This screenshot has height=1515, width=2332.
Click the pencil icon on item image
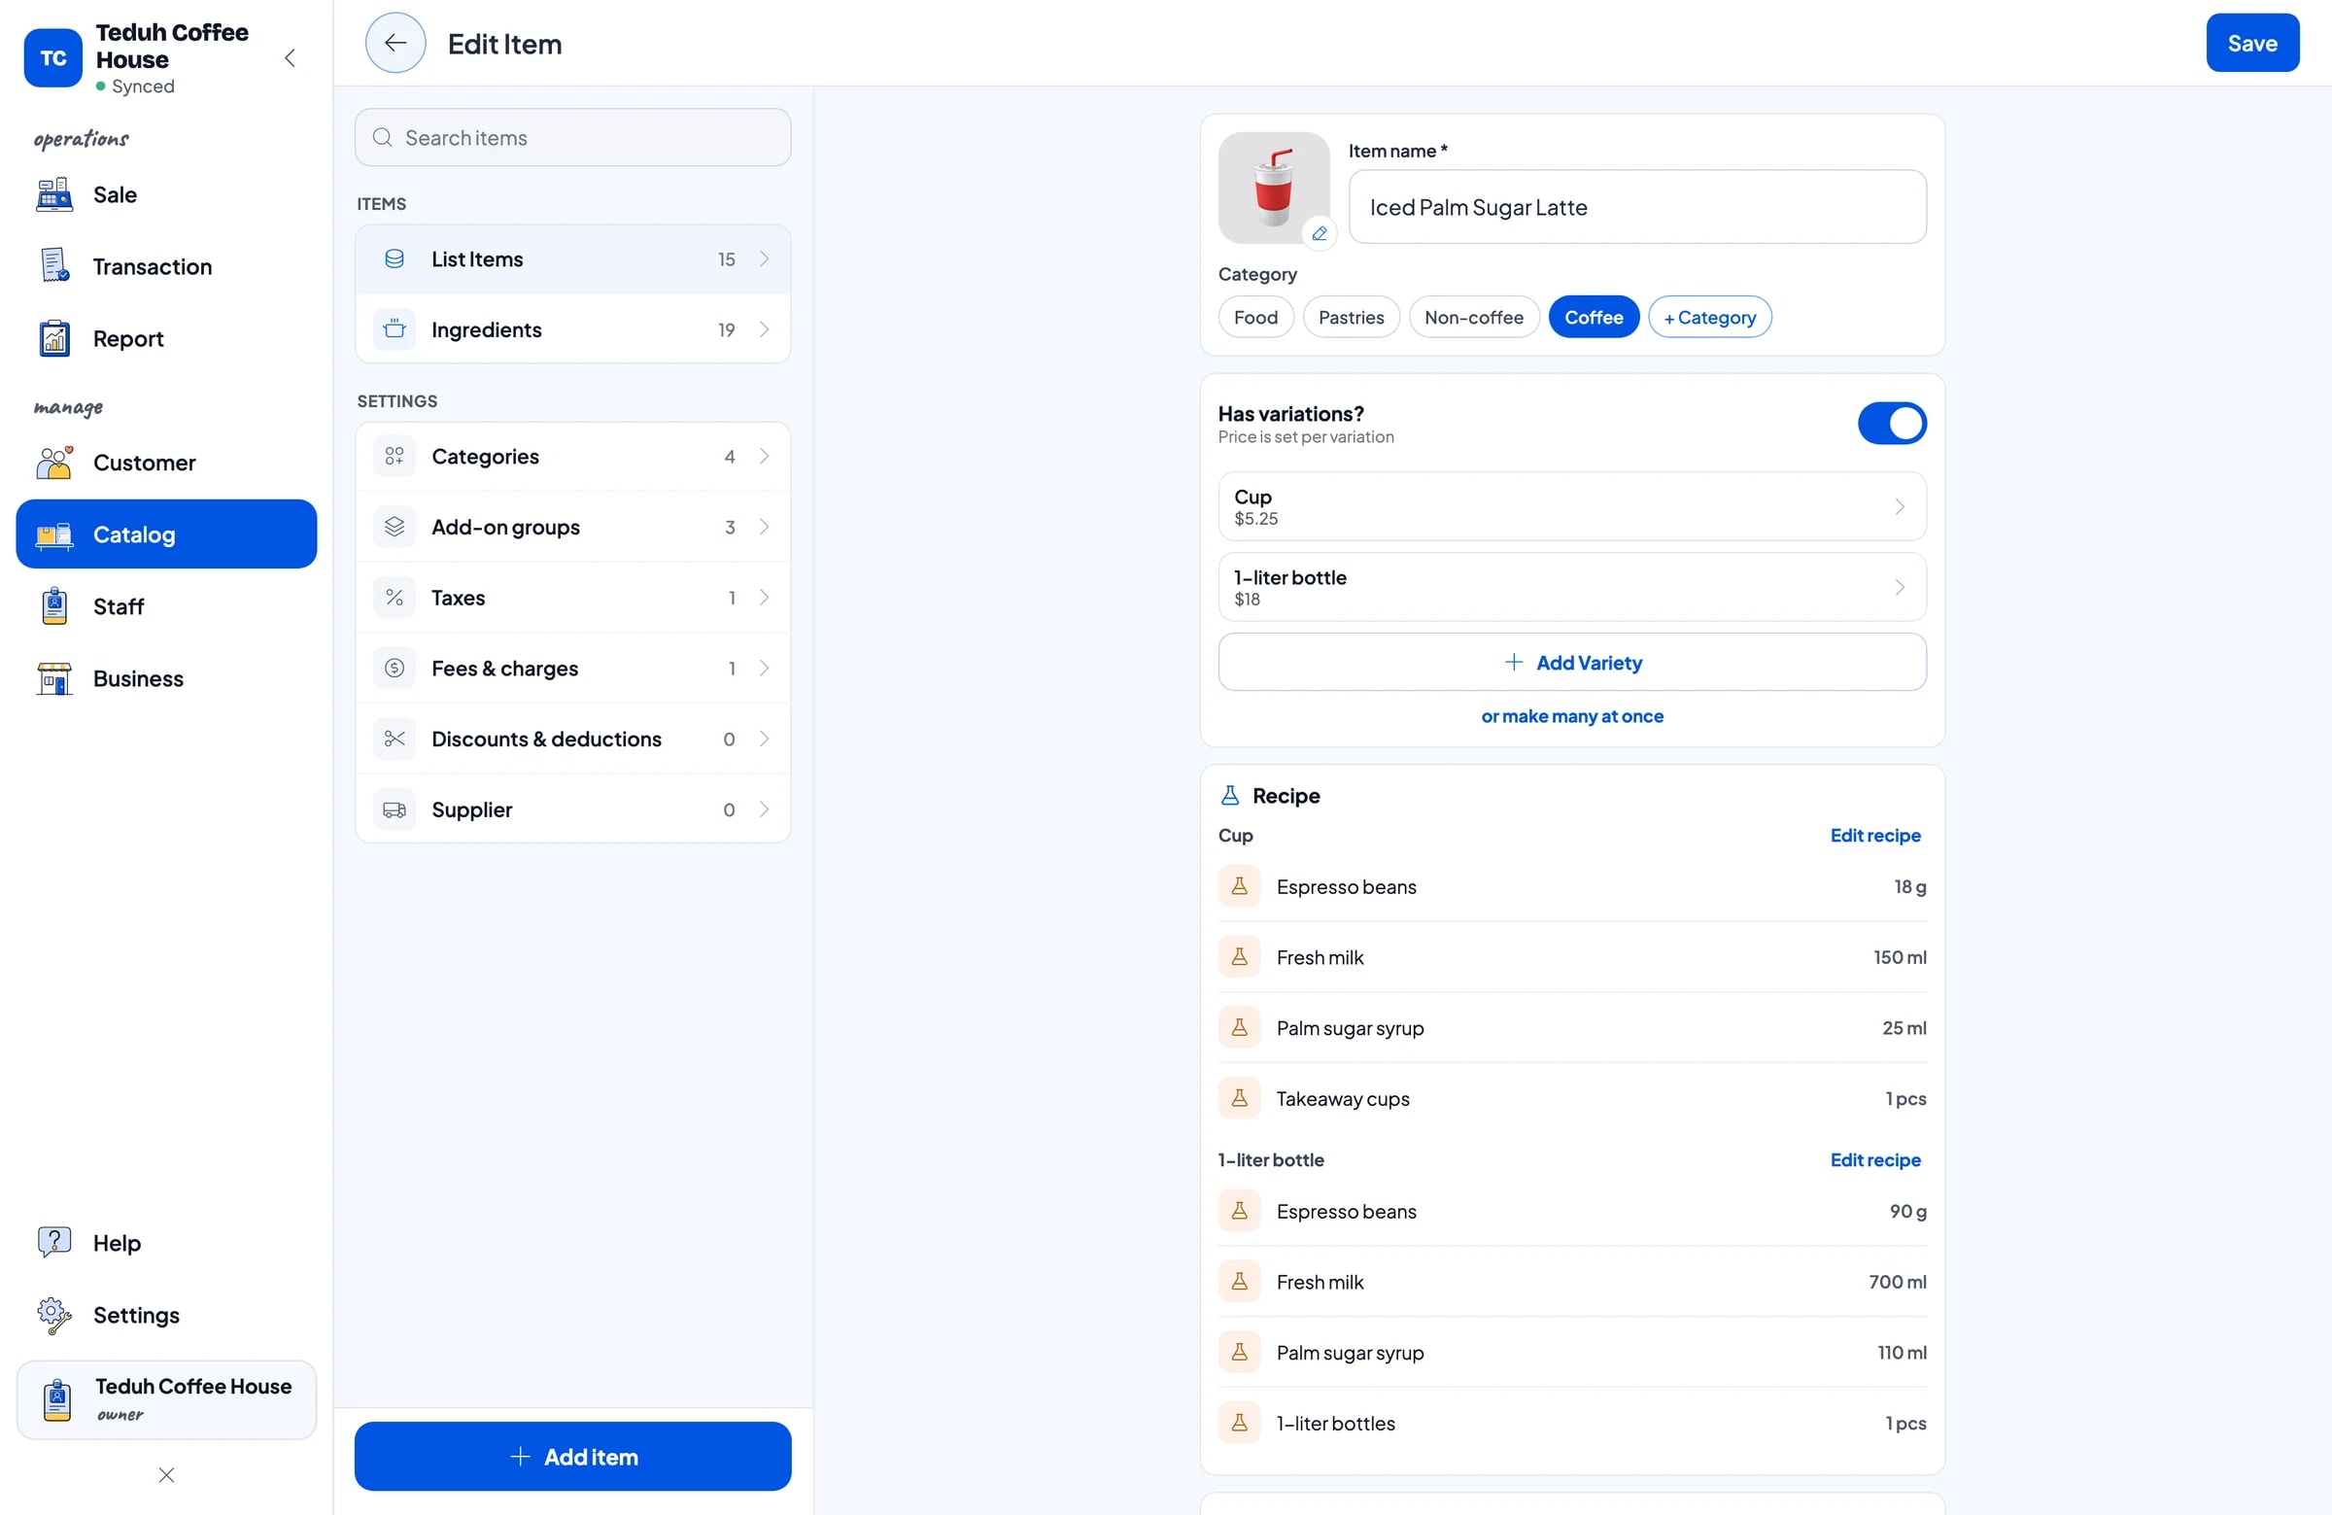coord(1320,233)
